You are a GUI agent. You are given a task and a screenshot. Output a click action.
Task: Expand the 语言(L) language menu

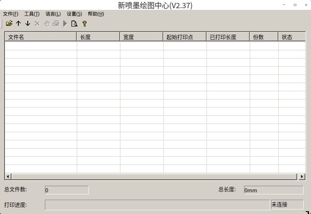[53, 14]
